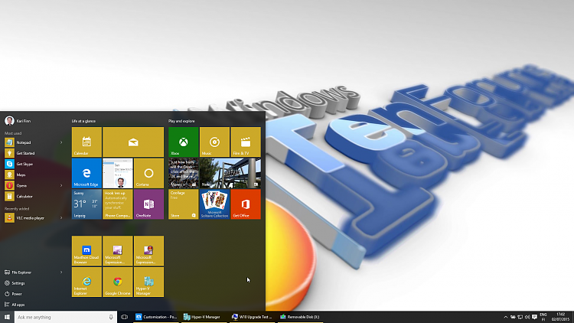The image size is (574, 323).
Task: Launch the Microsoft Edge tile
Action: coord(86,173)
